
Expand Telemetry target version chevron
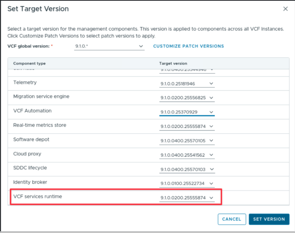point(211,83)
